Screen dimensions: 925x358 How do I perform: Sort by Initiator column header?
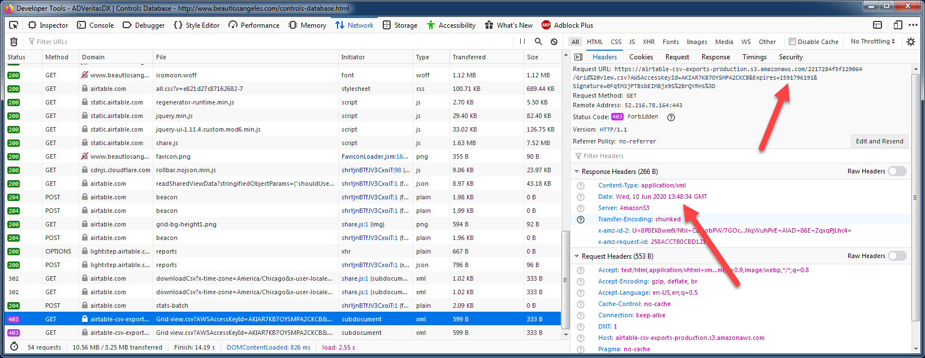[375, 57]
